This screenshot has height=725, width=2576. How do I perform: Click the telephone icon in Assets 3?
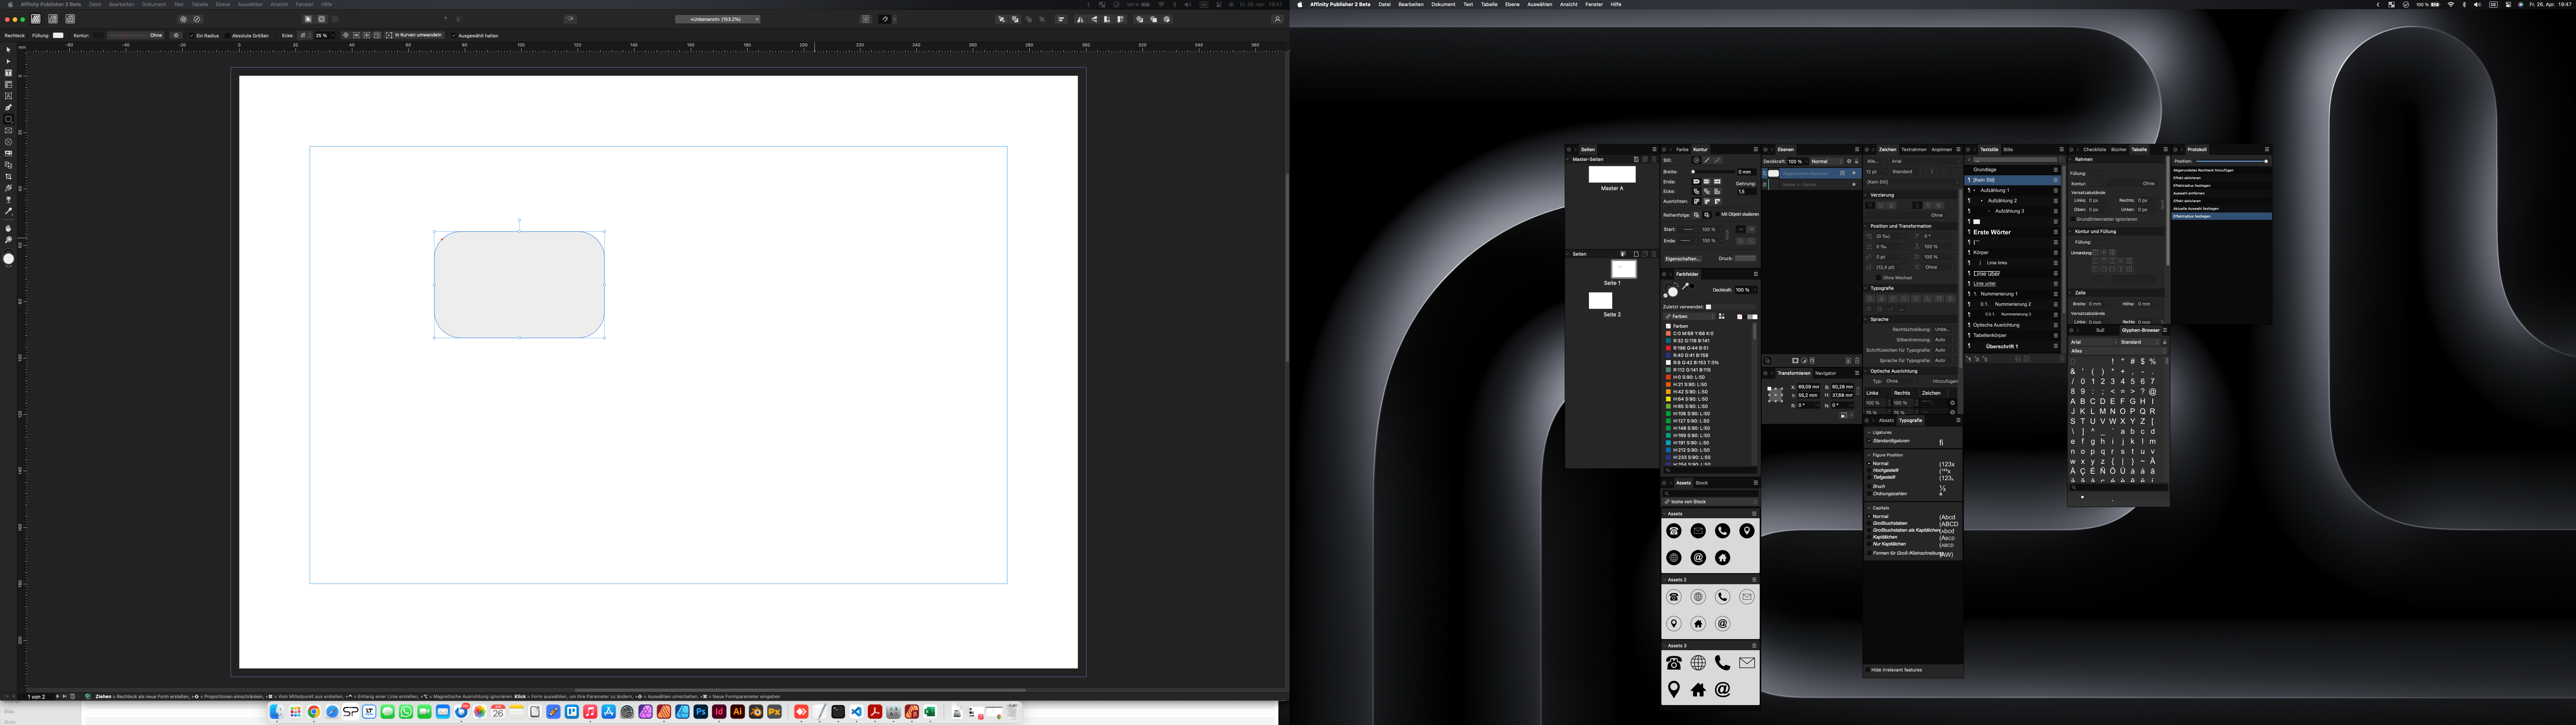tap(1674, 663)
